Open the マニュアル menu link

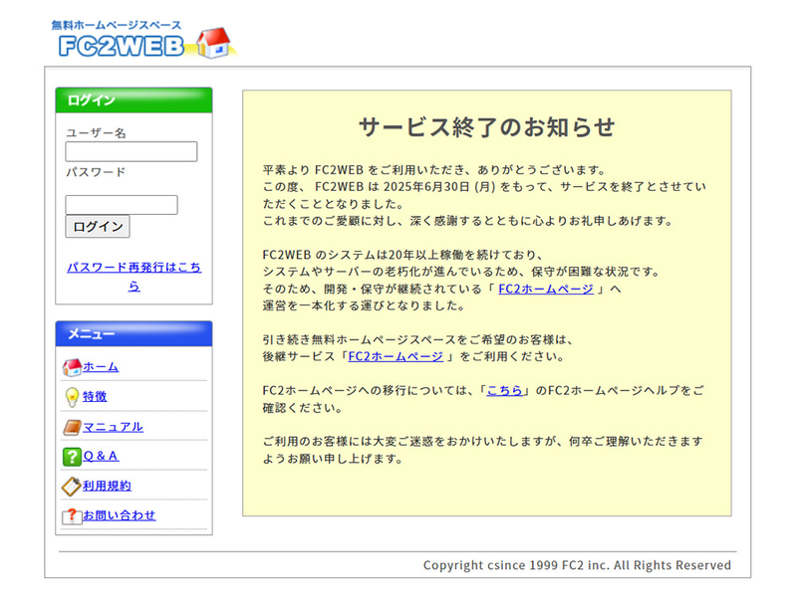113,427
